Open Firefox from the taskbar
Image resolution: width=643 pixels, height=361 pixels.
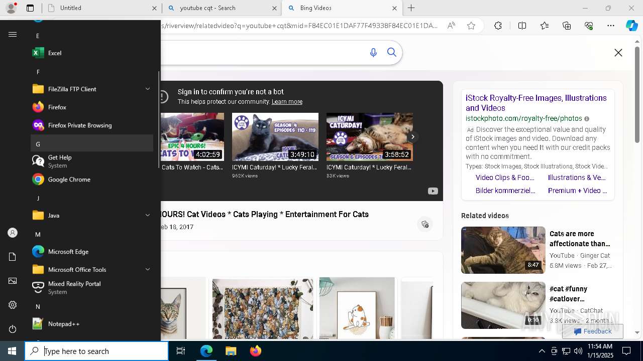[256, 351]
